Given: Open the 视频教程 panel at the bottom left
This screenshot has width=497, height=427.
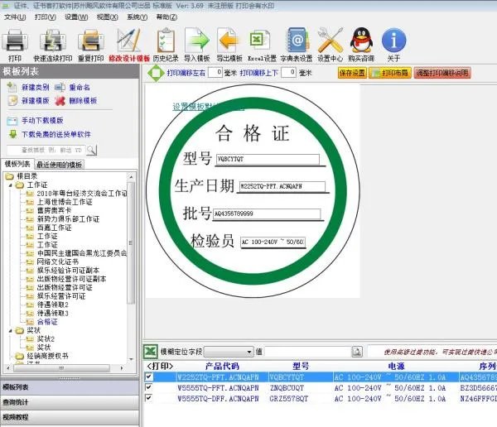Looking at the screenshot, I should [x=70, y=417].
